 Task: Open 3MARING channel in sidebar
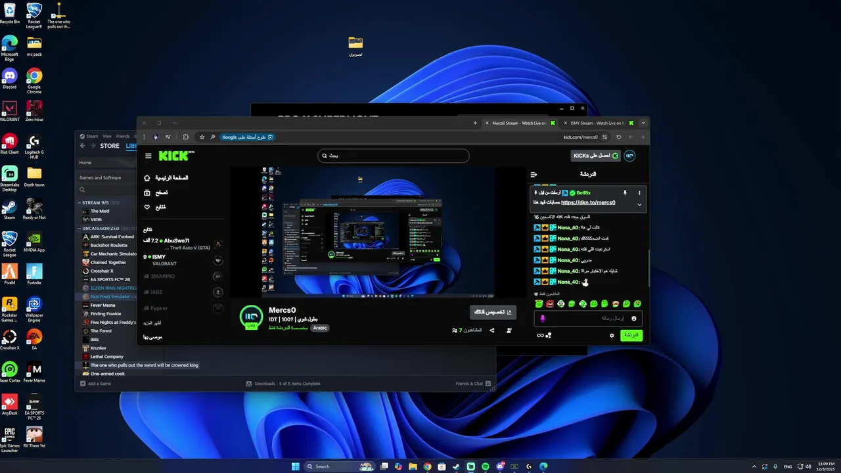pos(183,276)
